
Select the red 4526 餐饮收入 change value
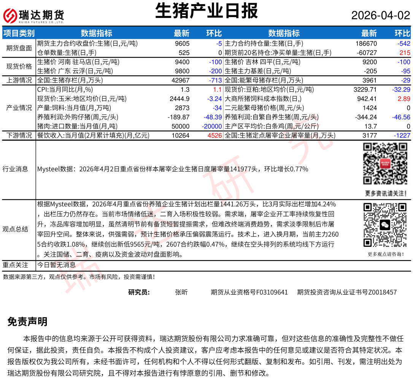[x=214, y=135]
